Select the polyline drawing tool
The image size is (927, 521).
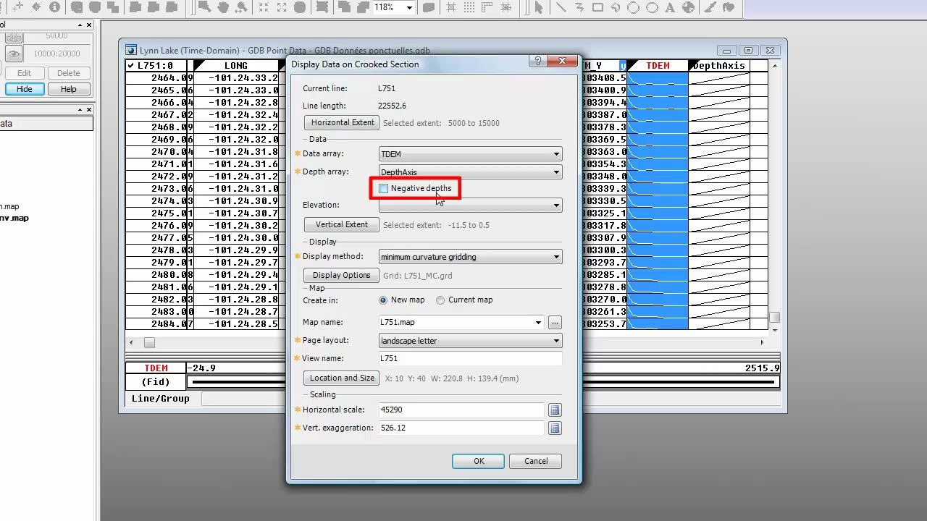(579, 7)
